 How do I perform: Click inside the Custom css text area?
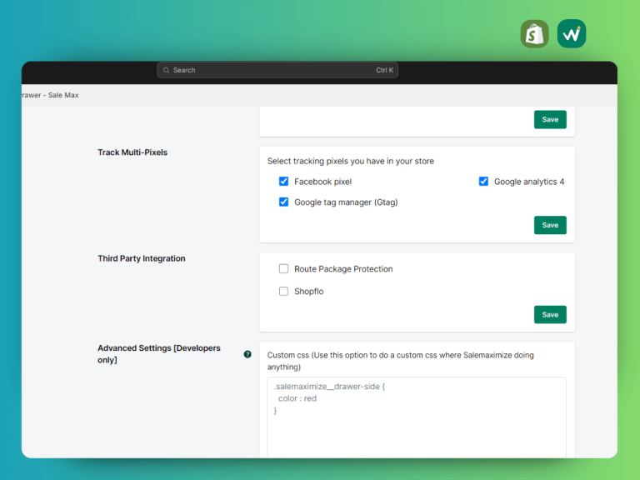pos(417,417)
